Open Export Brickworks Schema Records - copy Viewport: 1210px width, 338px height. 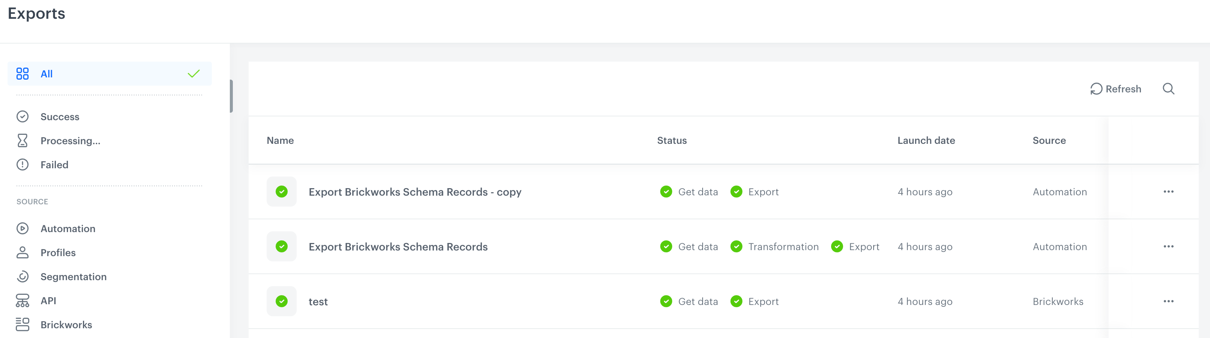(x=415, y=192)
